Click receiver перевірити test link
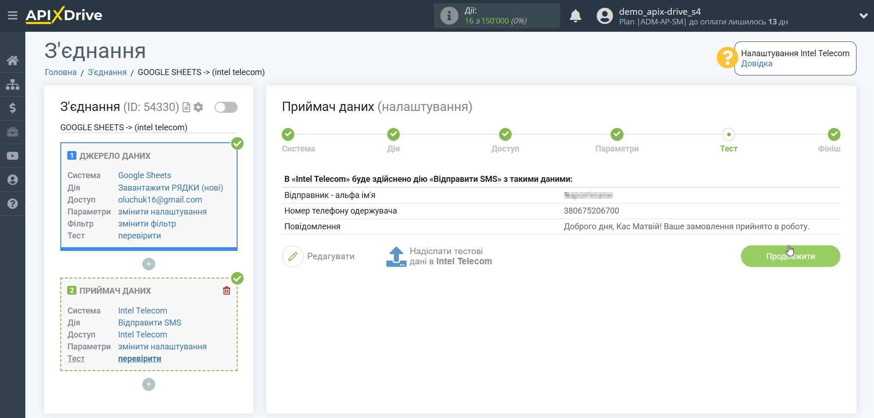The width and height of the screenshot is (874, 418). pyautogui.click(x=140, y=359)
